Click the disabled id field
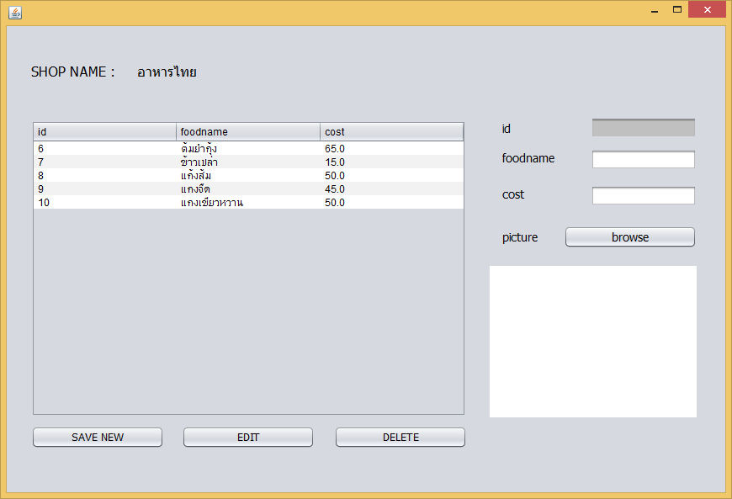The image size is (732, 499). point(643,128)
